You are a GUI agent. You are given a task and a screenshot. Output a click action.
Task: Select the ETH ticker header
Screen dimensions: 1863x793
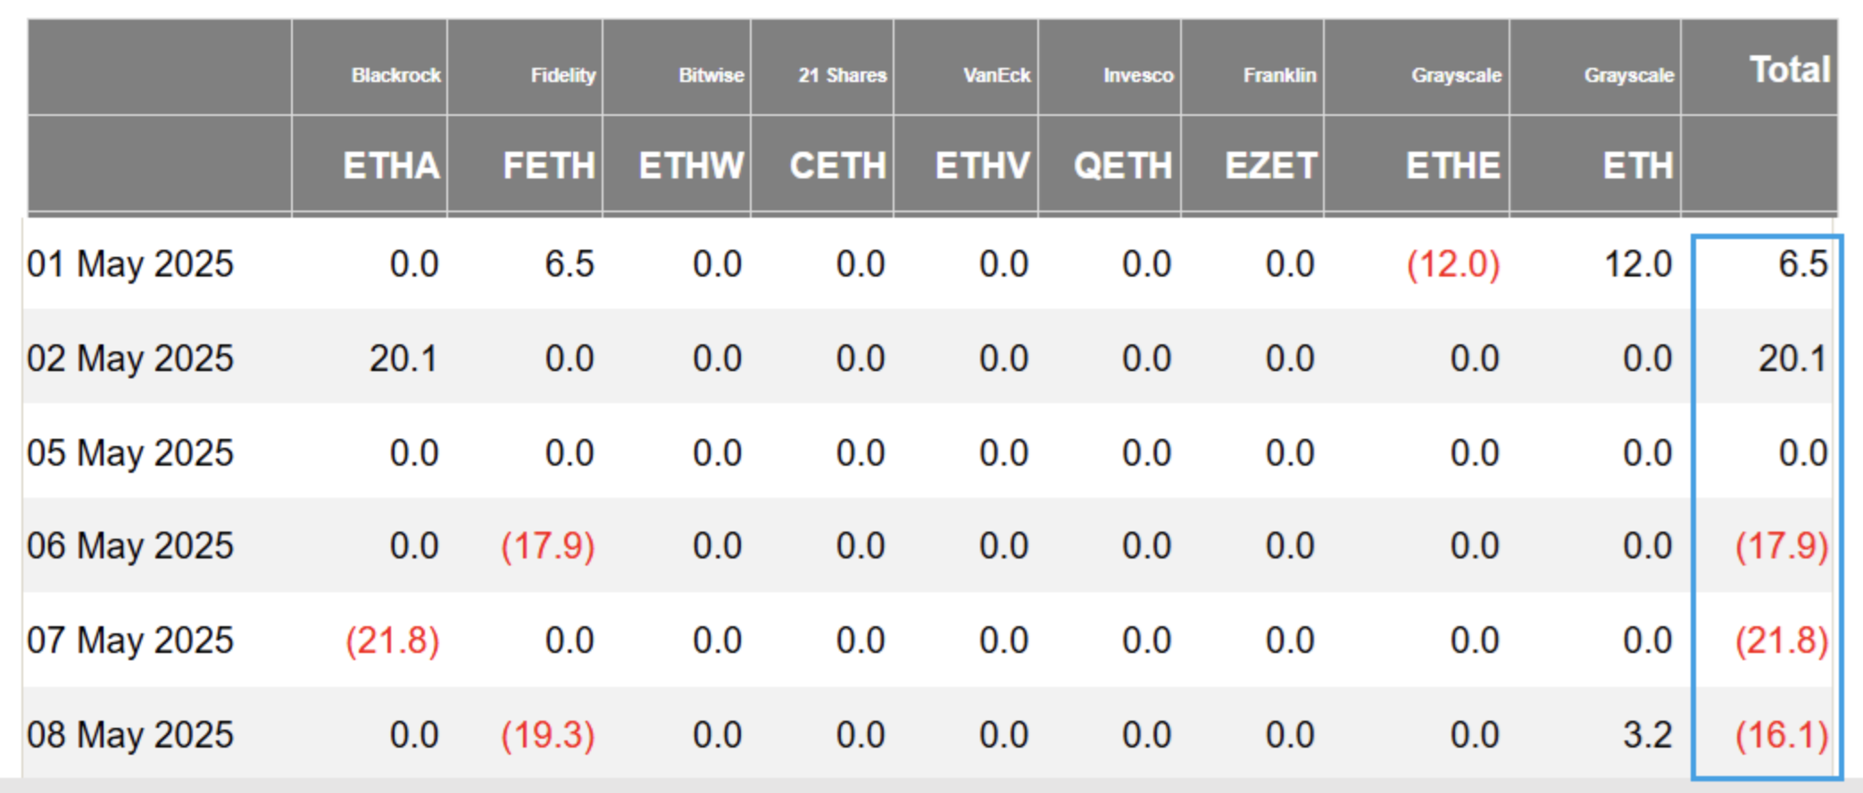(x=1637, y=166)
